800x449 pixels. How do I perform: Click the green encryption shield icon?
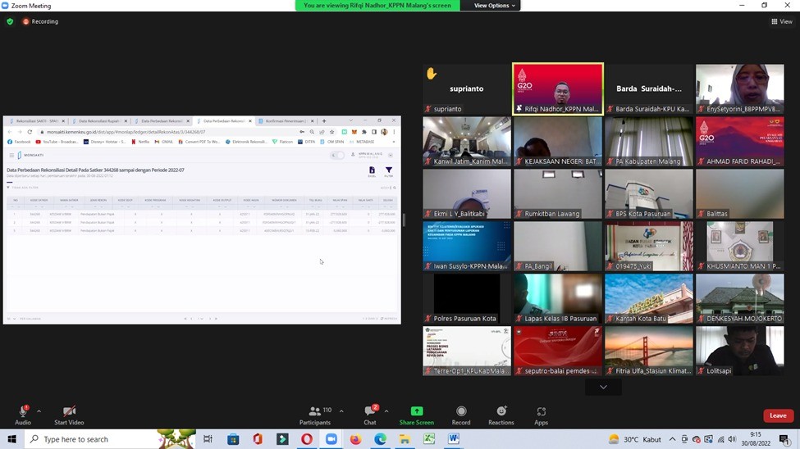point(10,21)
